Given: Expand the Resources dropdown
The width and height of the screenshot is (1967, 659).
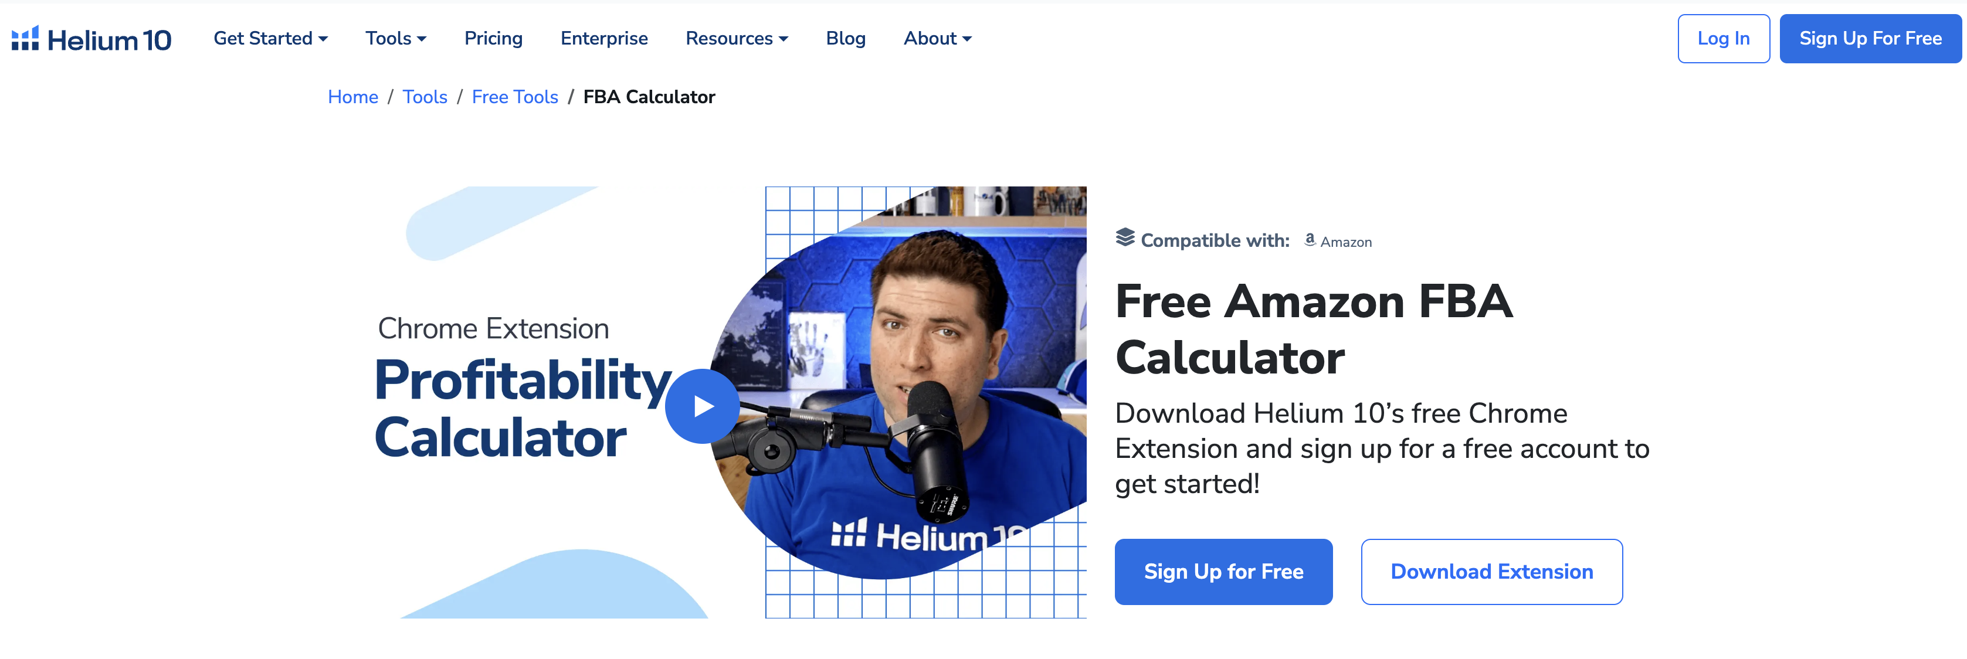Looking at the screenshot, I should (736, 38).
